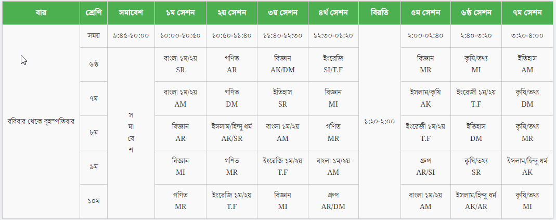Click the '১০ম' class row label
This screenshot has height=220, width=556.
[x=94, y=201]
